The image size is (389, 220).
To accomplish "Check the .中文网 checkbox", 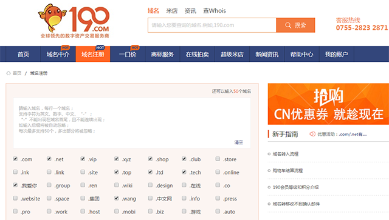I will 150,198.
